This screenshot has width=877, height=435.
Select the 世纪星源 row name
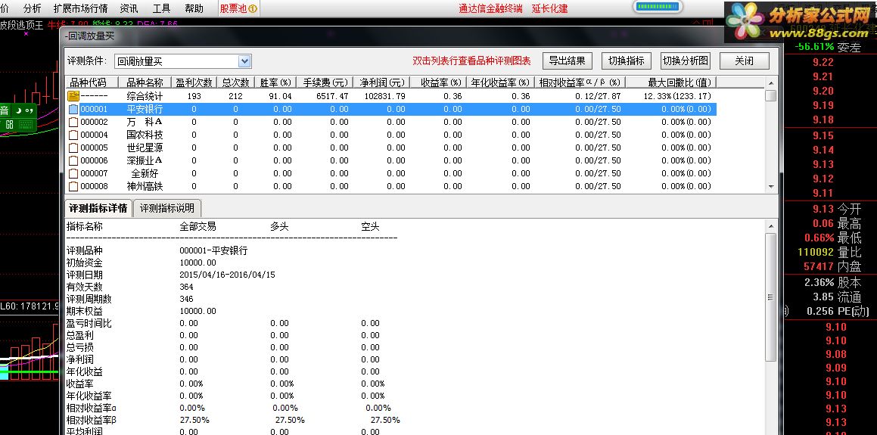(x=145, y=148)
